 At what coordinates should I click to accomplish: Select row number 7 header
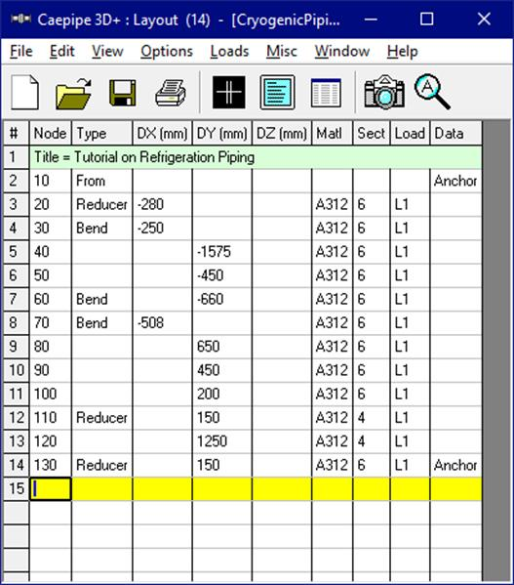(x=16, y=299)
